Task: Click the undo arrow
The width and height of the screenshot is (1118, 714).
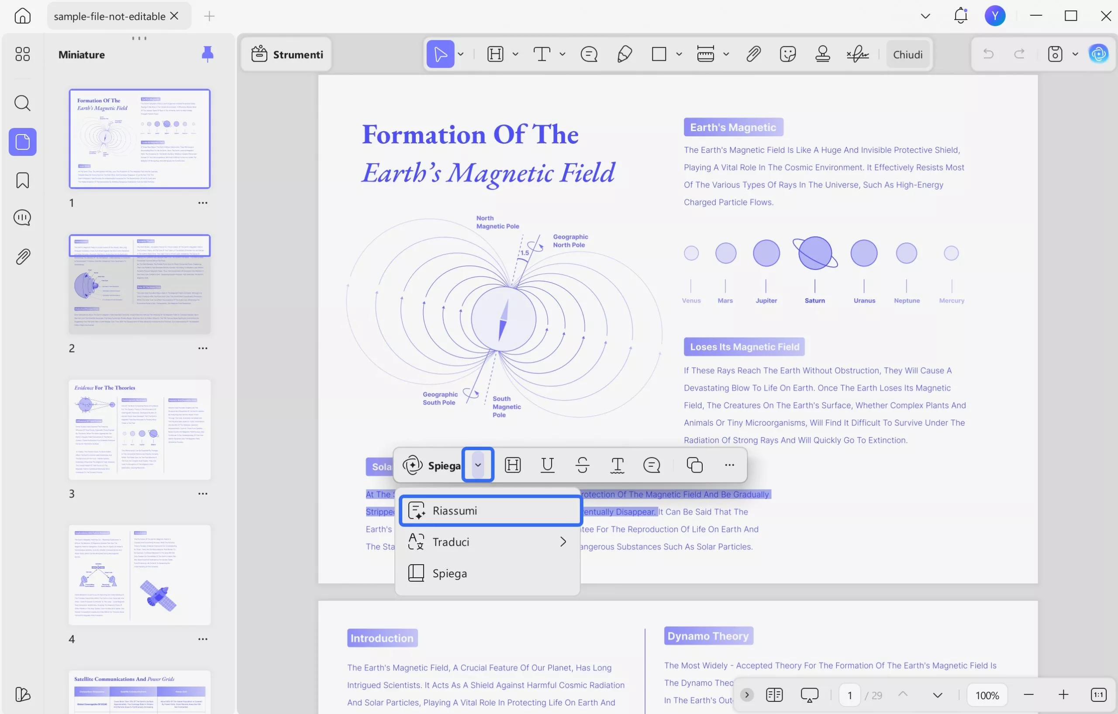Action: click(x=988, y=54)
